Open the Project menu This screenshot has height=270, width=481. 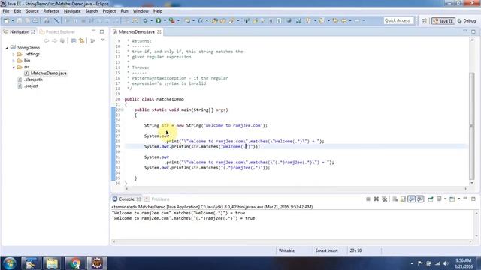[x=109, y=11]
